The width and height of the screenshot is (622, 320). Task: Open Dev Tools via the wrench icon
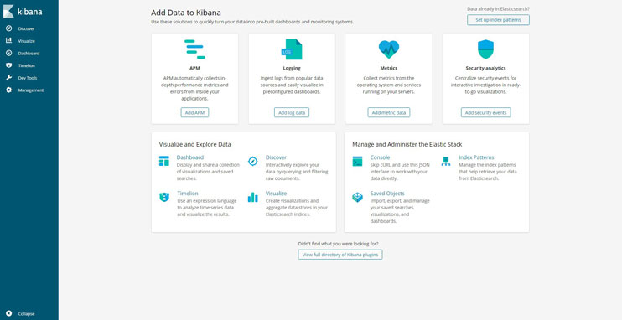point(8,78)
